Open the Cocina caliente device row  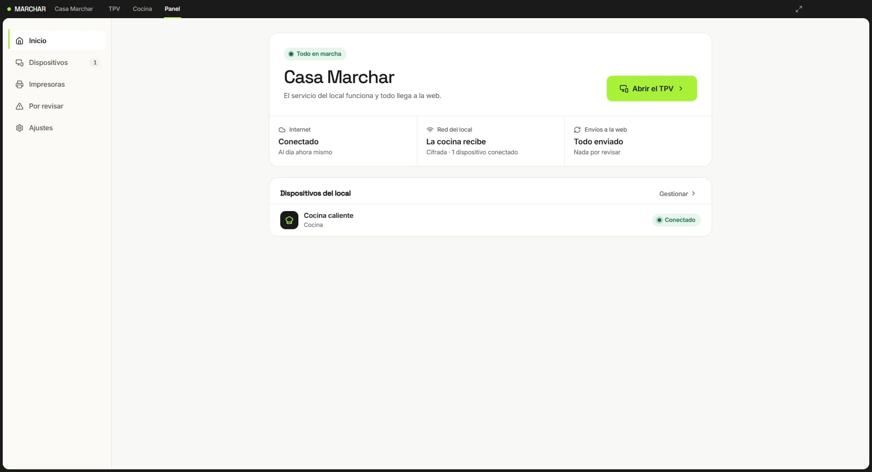[x=490, y=220]
